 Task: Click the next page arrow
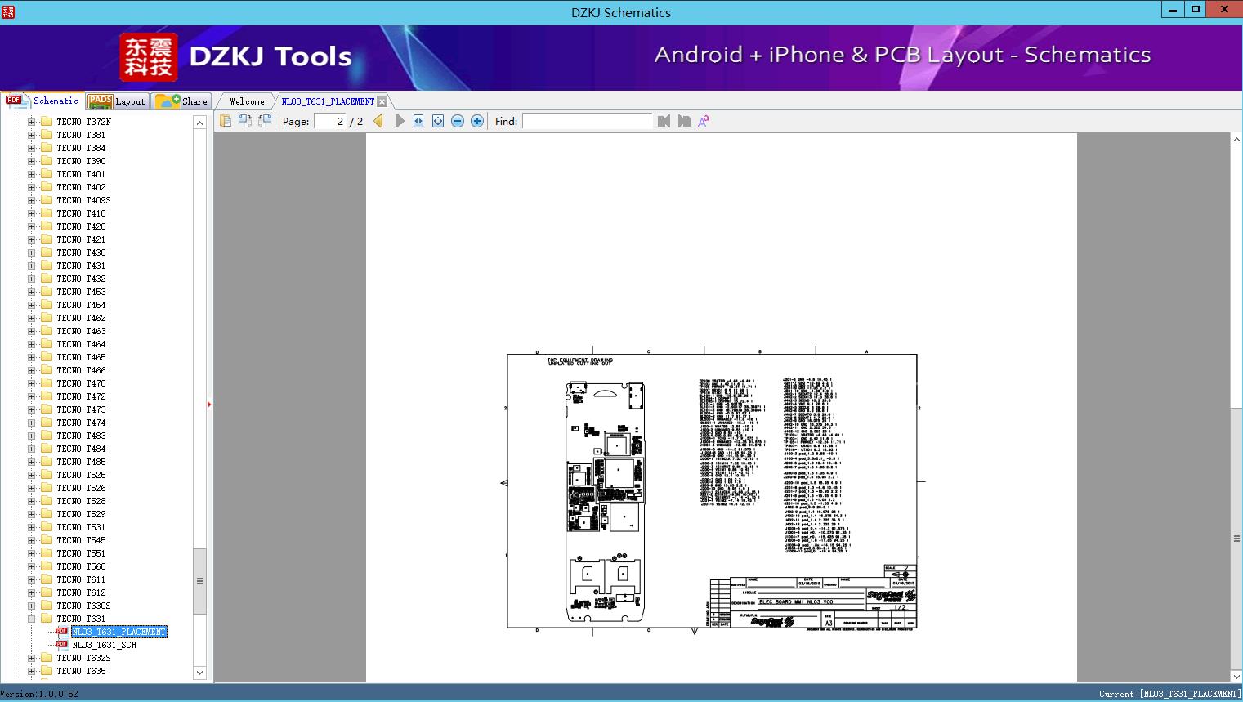[x=399, y=121]
